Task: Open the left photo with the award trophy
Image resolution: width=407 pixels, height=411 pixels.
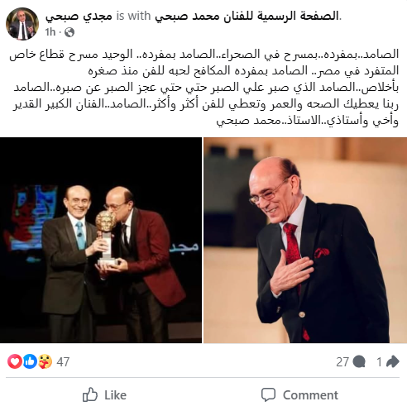Action: pyautogui.click(x=101, y=240)
